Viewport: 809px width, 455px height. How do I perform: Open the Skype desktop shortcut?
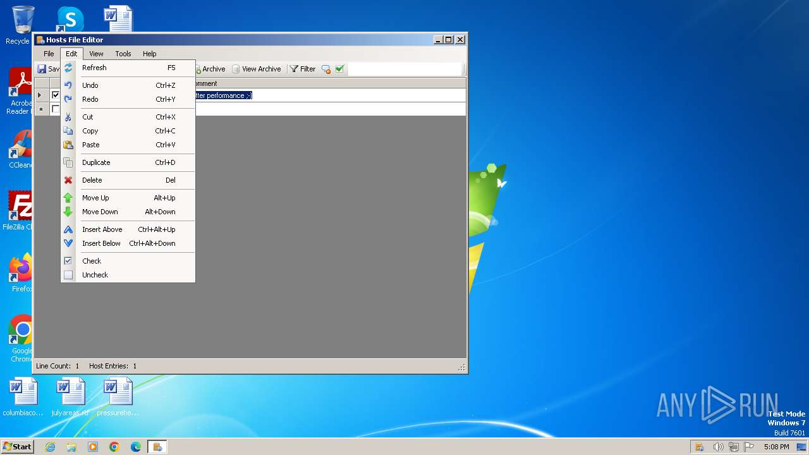70,19
